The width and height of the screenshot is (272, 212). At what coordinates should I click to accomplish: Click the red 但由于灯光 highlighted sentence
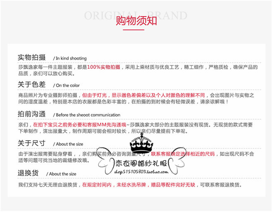tap(143, 95)
